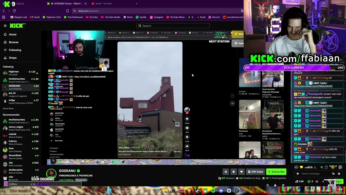Click the clip icon button beside notifications

(226, 172)
